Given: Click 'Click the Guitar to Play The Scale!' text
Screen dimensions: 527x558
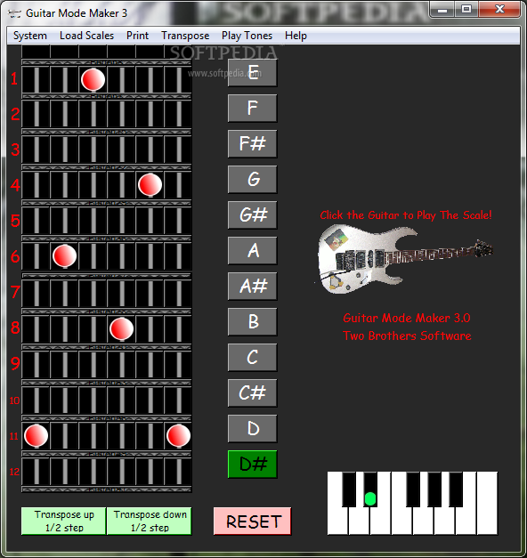Looking at the screenshot, I should coord(406,215).
